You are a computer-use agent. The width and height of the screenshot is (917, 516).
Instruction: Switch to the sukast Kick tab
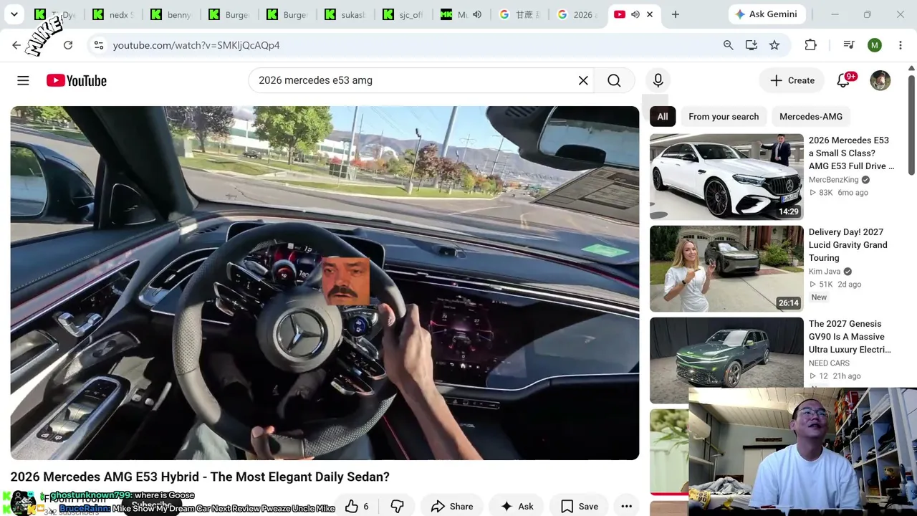click(x=346, y=14)
